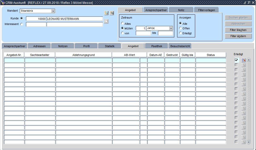Open the Statistik tab

pos(110,46)
